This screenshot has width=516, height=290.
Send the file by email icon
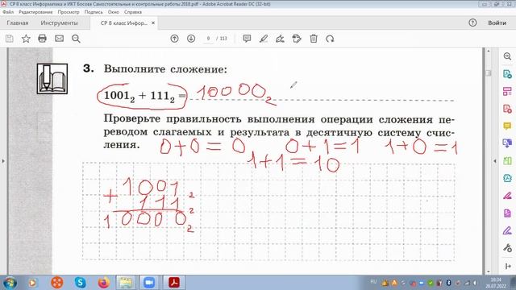point(59,39)
